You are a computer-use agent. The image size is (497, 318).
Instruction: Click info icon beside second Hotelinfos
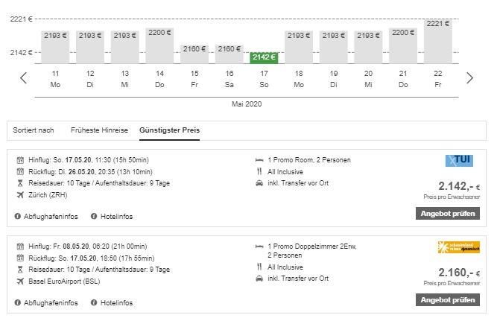(94, 303)
